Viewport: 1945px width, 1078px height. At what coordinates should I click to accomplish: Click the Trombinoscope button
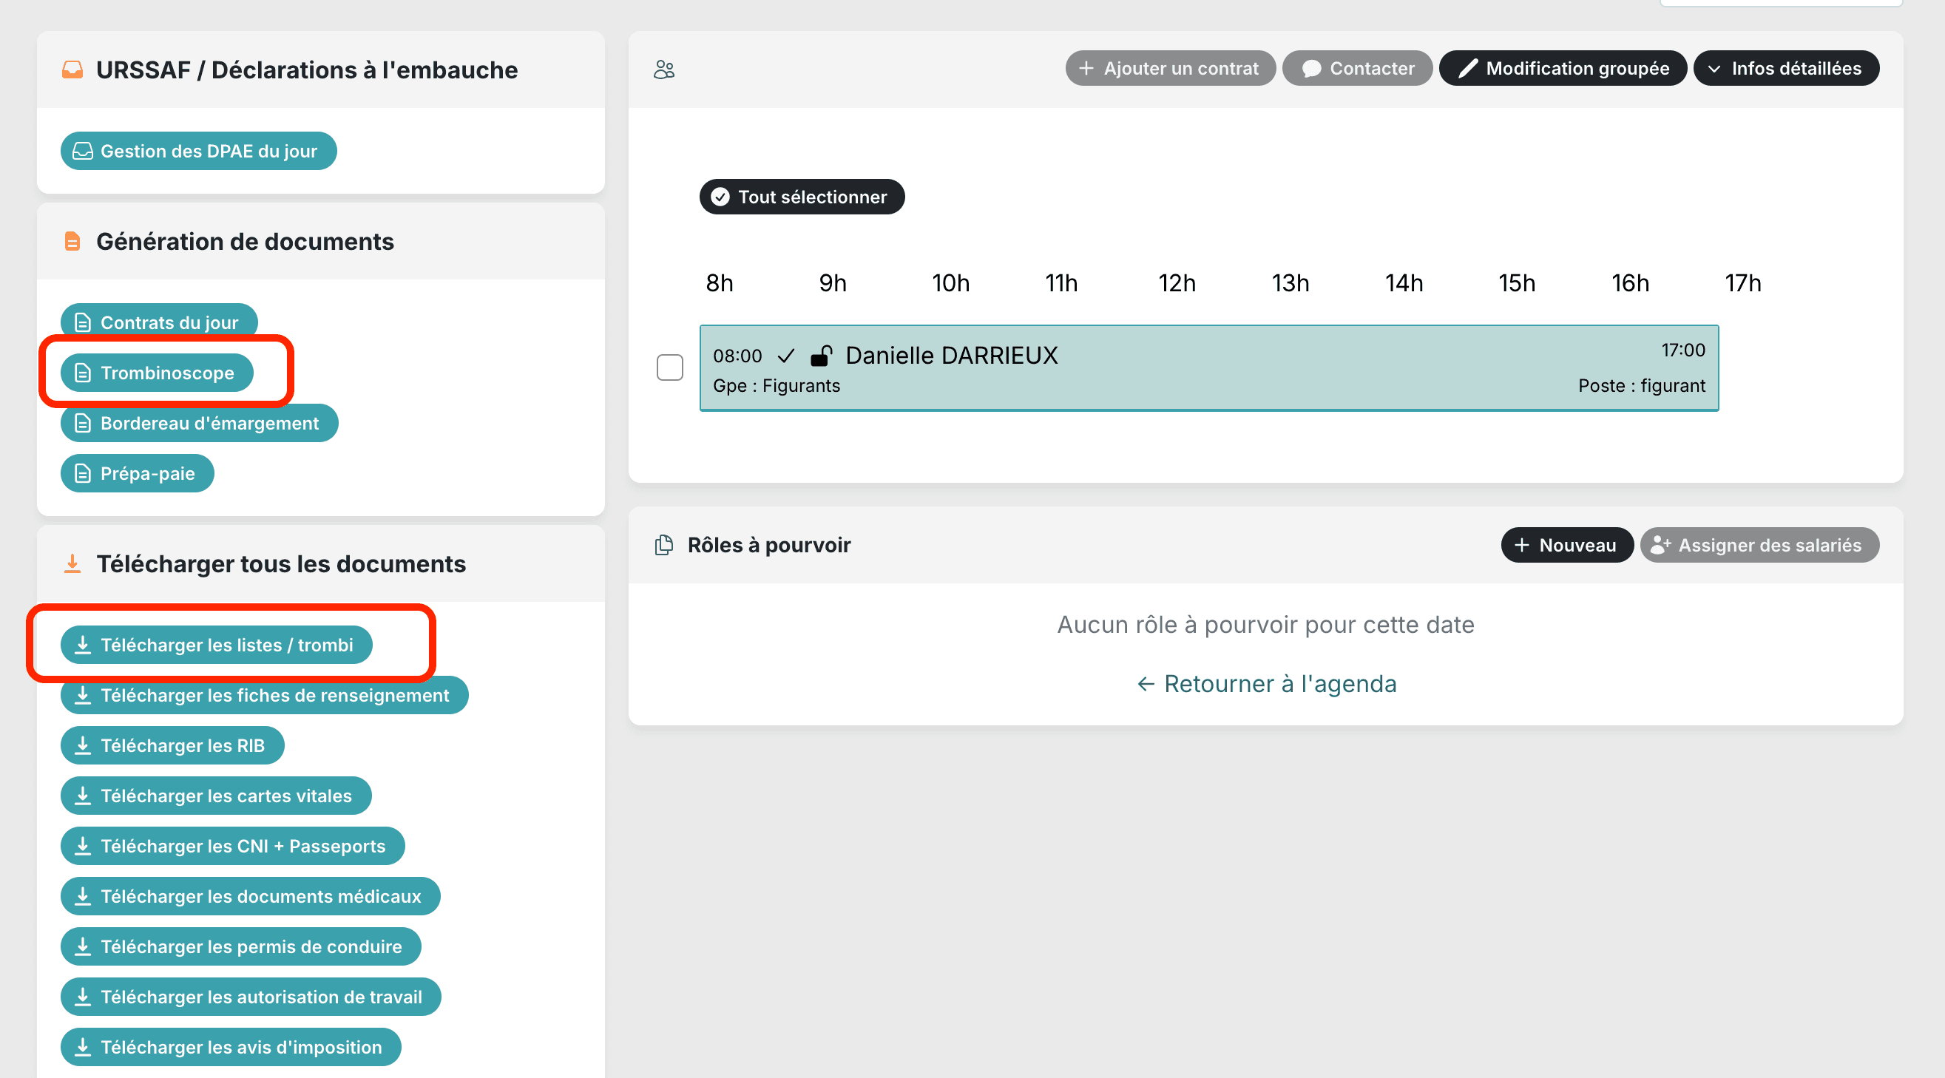coord(157,372)
